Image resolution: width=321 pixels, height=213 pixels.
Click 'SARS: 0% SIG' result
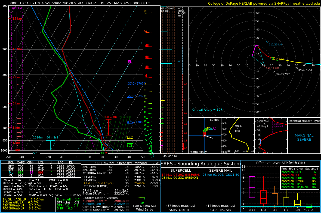click(221, 210)
